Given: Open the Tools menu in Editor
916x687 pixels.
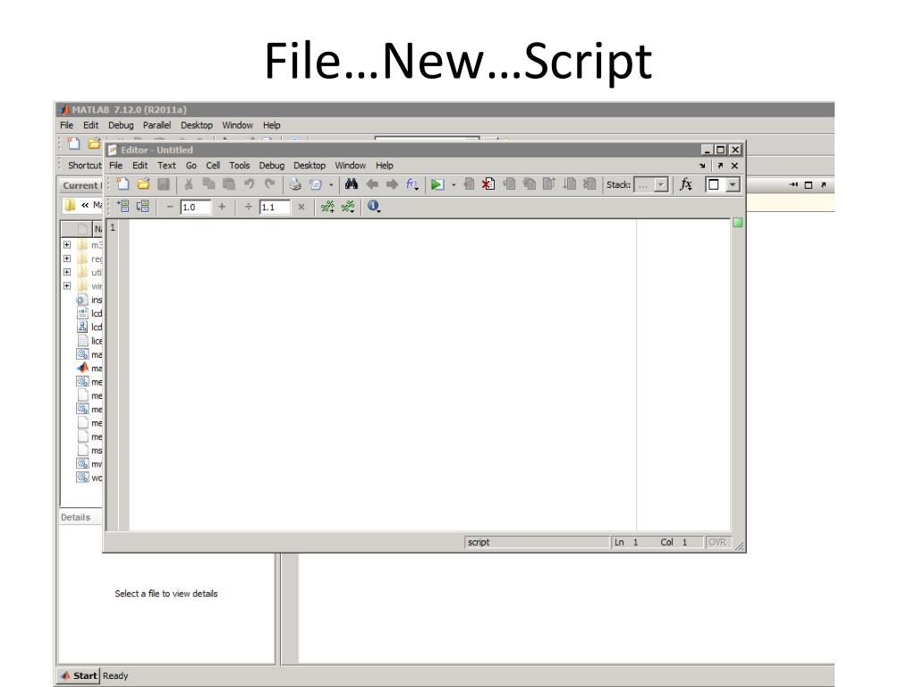Looking at the screenshot, I should click(x=240, y=165).
